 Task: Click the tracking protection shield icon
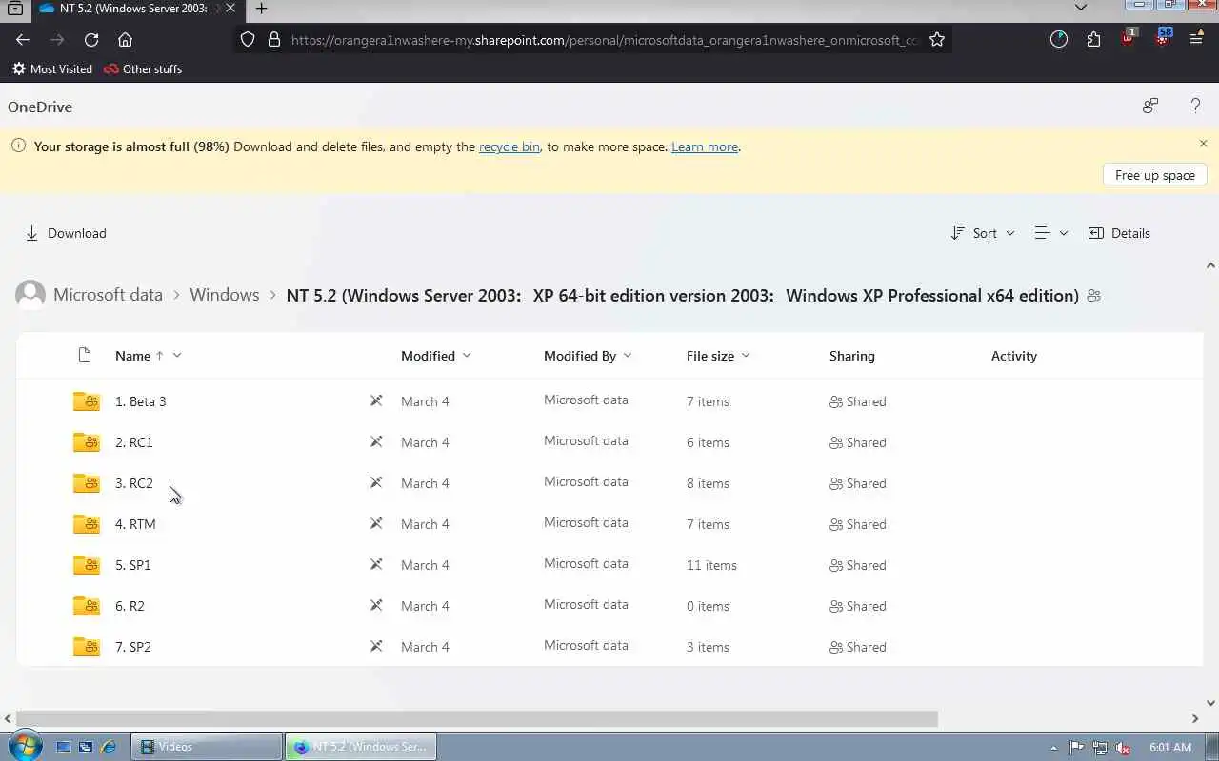click(248, 40)
